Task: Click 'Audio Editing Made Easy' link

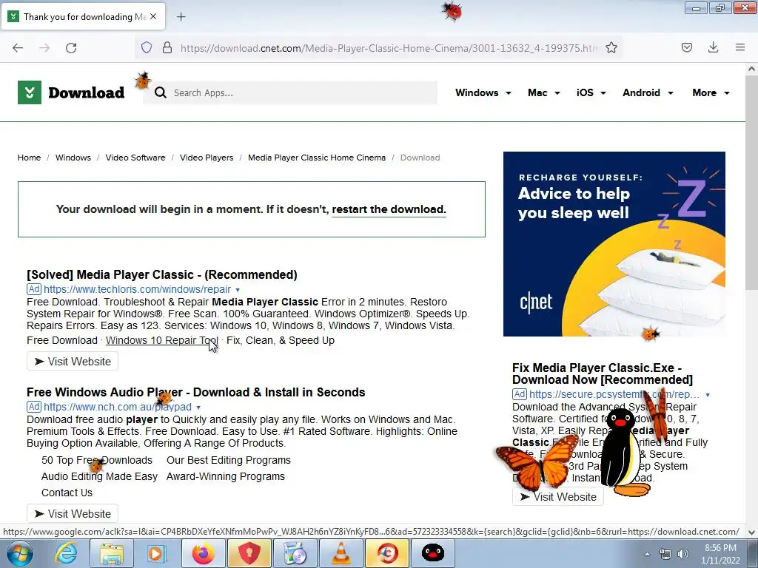Action: click(100, 476)
